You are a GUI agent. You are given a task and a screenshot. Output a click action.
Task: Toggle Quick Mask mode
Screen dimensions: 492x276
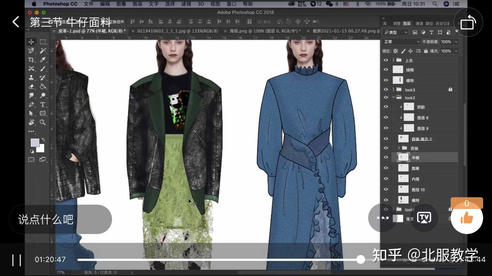[31, 160]
